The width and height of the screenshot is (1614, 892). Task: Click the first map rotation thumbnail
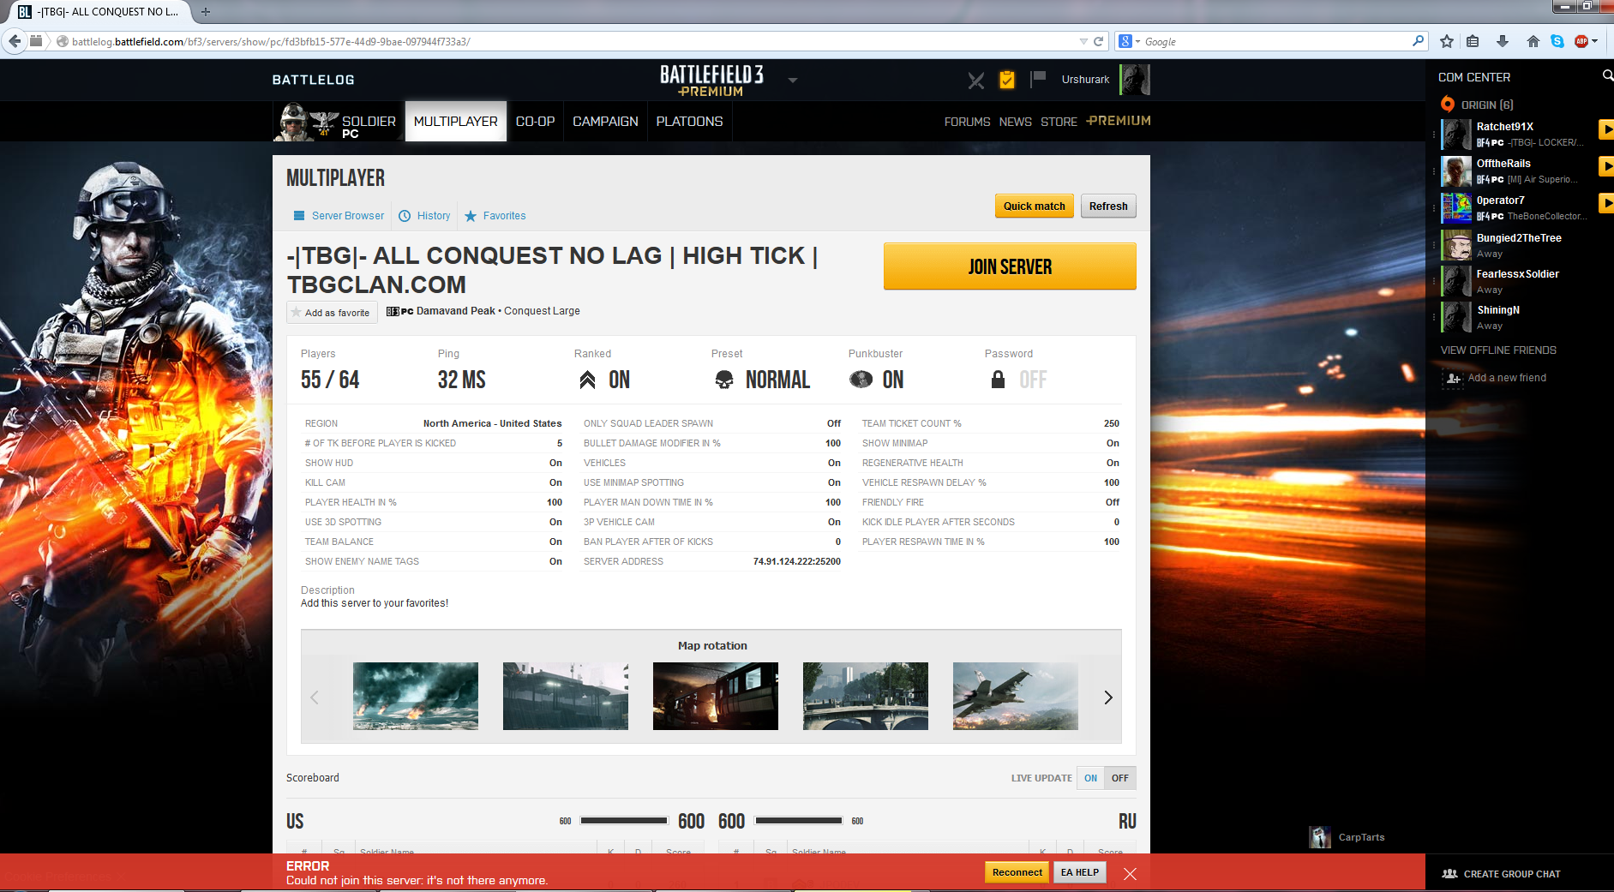[416, 696]
